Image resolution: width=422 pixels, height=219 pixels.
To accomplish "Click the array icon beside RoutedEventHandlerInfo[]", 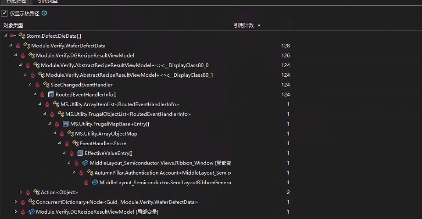I will click(50, 95).
